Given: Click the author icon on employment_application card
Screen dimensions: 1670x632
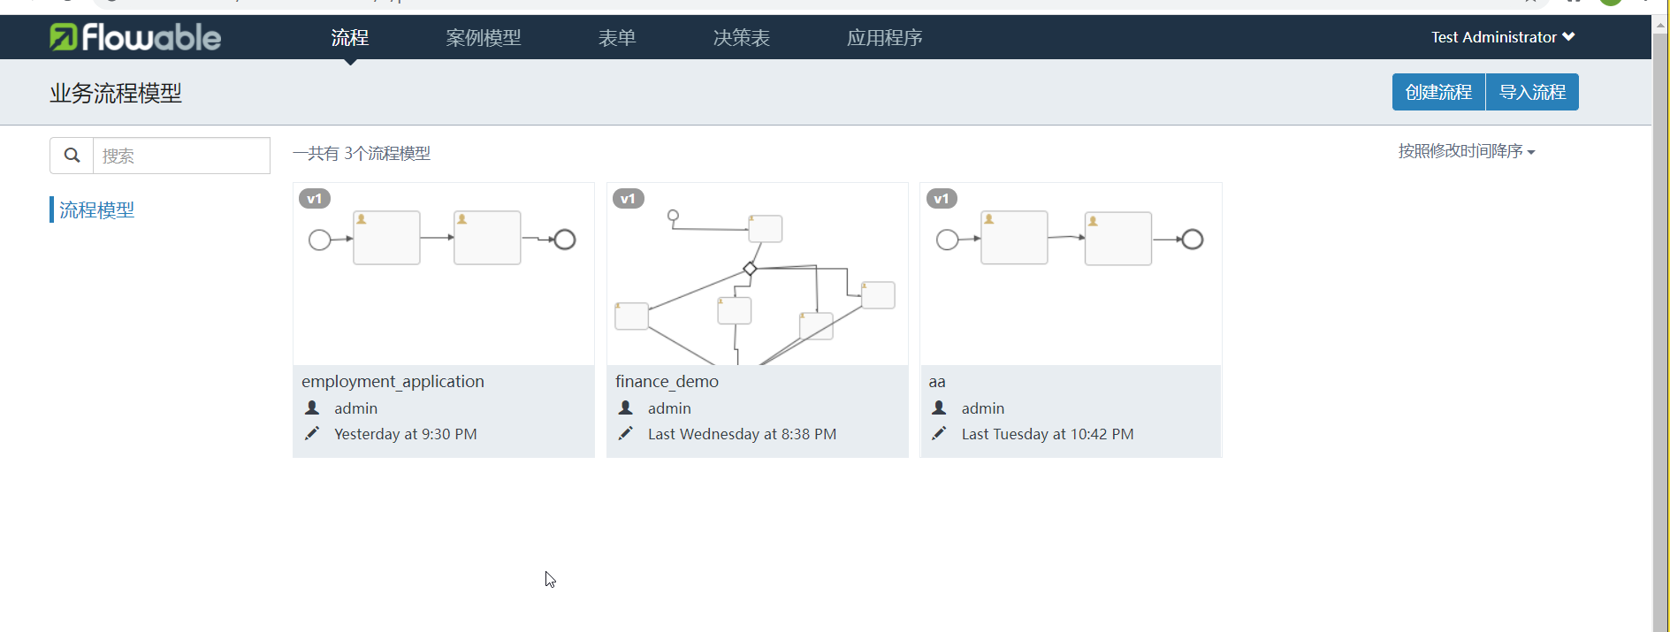Looking at the screenshot, I should pos(311,407).
